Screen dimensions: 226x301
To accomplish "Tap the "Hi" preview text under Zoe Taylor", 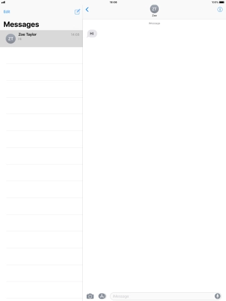I will (x=19, y=39).
